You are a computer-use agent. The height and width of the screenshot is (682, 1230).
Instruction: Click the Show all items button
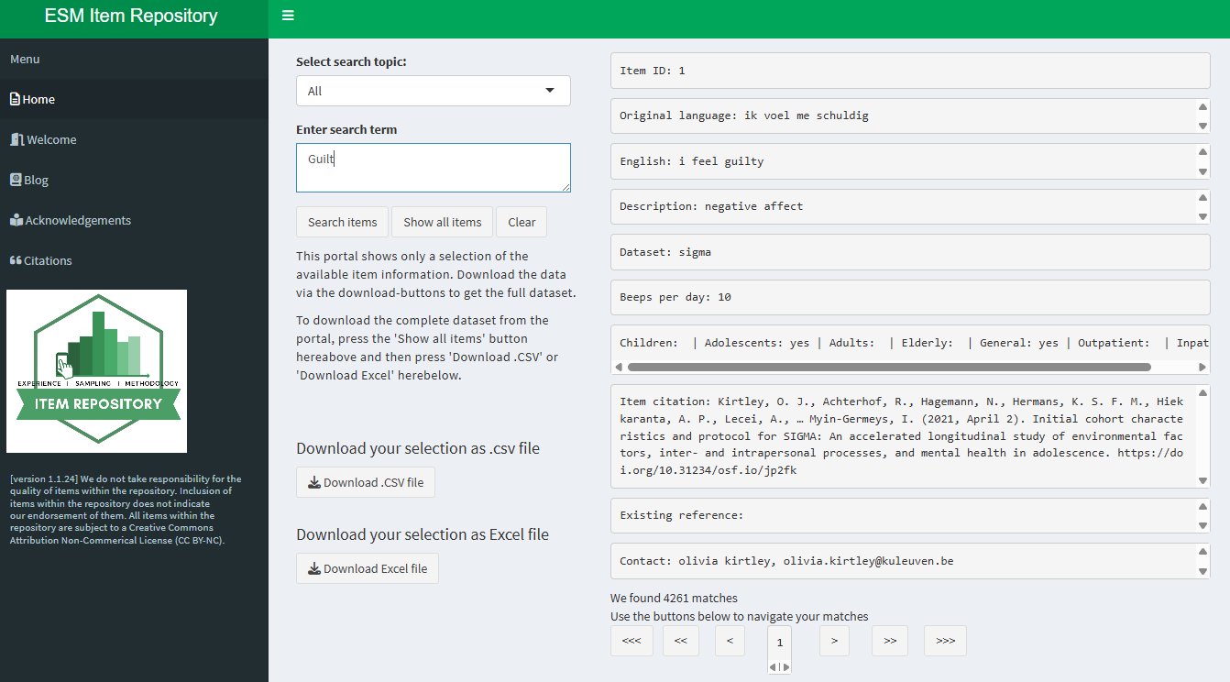[x=443, y=222]
